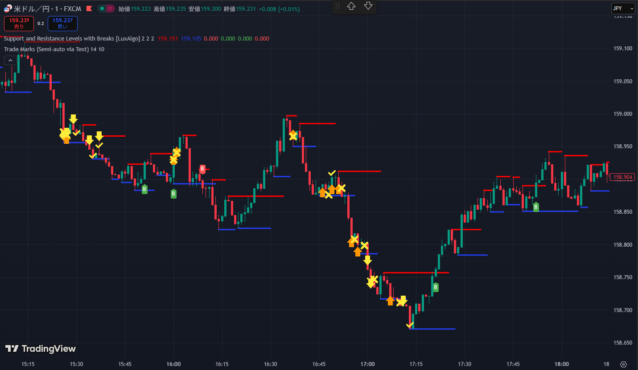Toggle the green market status dot indicator

[x=102, y=8]
